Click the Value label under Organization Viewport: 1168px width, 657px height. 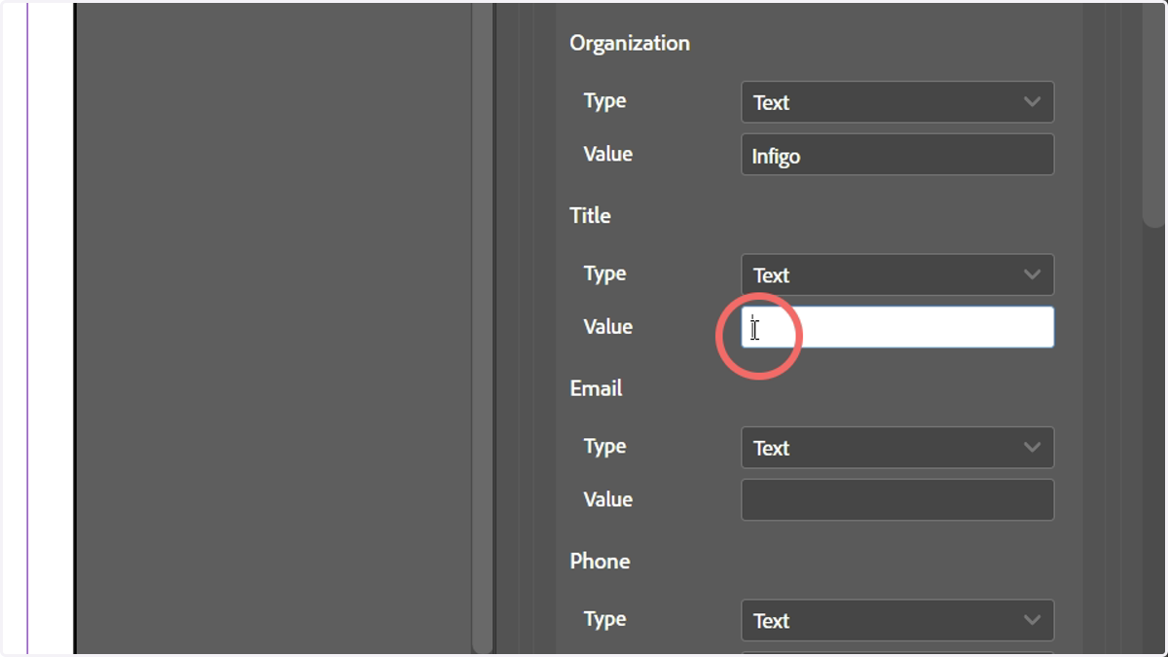[608, 154]
